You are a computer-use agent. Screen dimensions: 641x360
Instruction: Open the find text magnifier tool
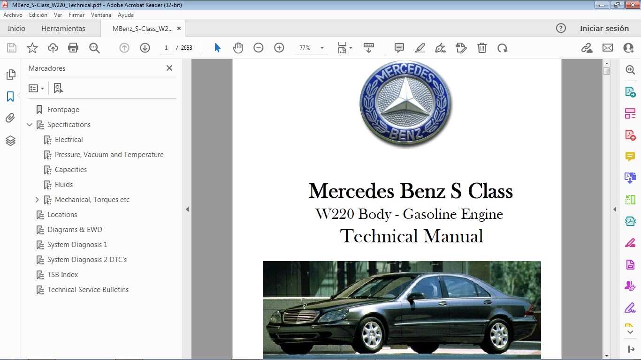click(95, 48)
